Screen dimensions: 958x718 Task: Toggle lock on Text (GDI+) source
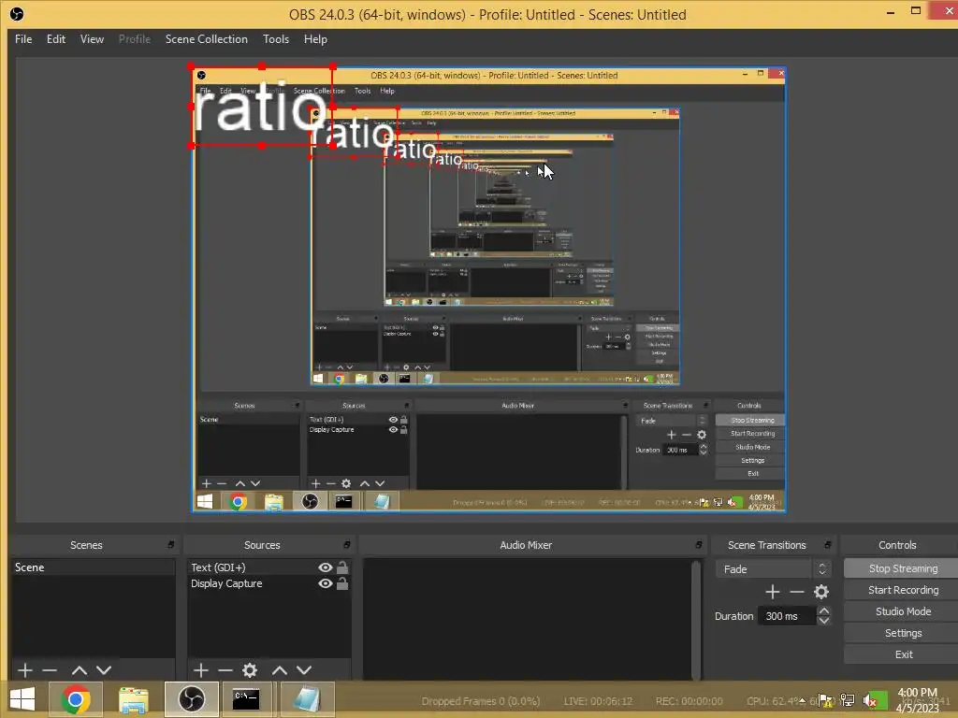coord(342,567)
